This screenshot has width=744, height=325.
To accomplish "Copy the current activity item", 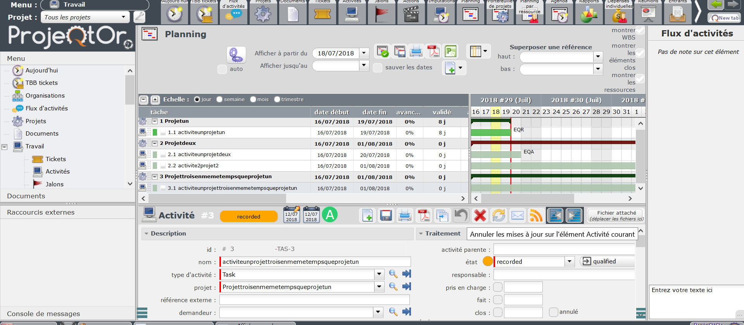I will [x=442, y=215].
